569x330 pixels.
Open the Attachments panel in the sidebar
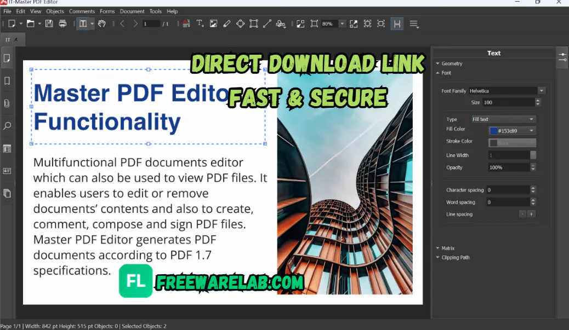tap(7, 103)
